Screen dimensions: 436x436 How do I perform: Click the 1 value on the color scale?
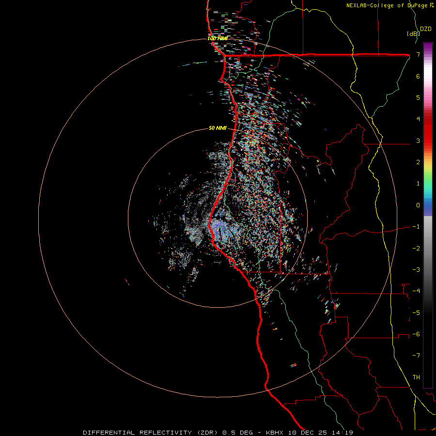[418, 184]
